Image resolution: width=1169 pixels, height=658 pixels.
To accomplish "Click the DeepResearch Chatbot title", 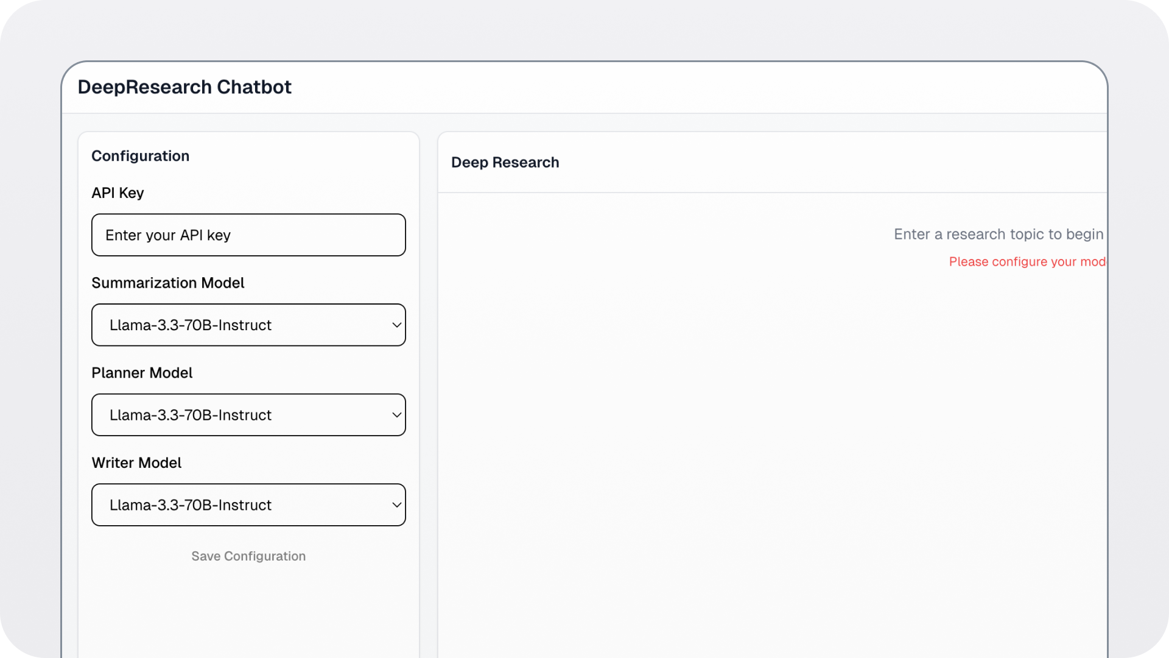I will [x=184, y=87].
